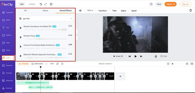This screenshot has width=195, height=93.
Task: Click the undo arrow icon
Action: pos(41,4)
